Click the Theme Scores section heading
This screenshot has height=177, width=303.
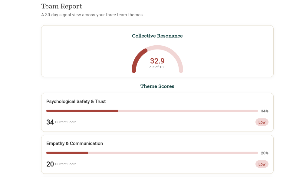tap(157, 86)
